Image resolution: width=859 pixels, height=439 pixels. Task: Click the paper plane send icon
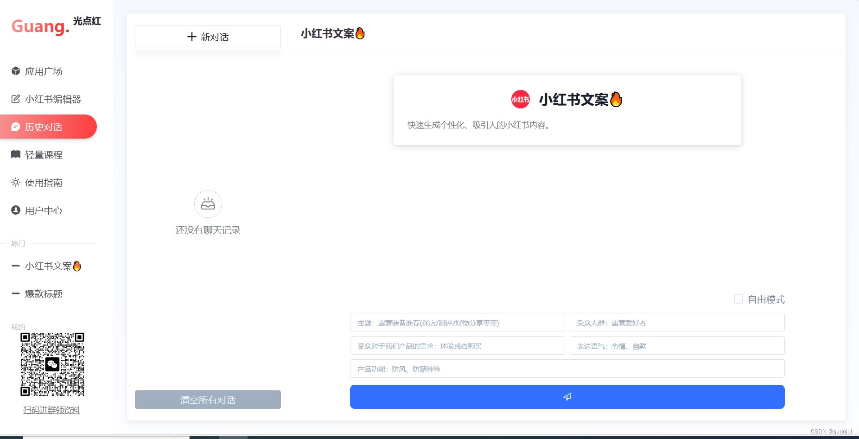[567, 397]
